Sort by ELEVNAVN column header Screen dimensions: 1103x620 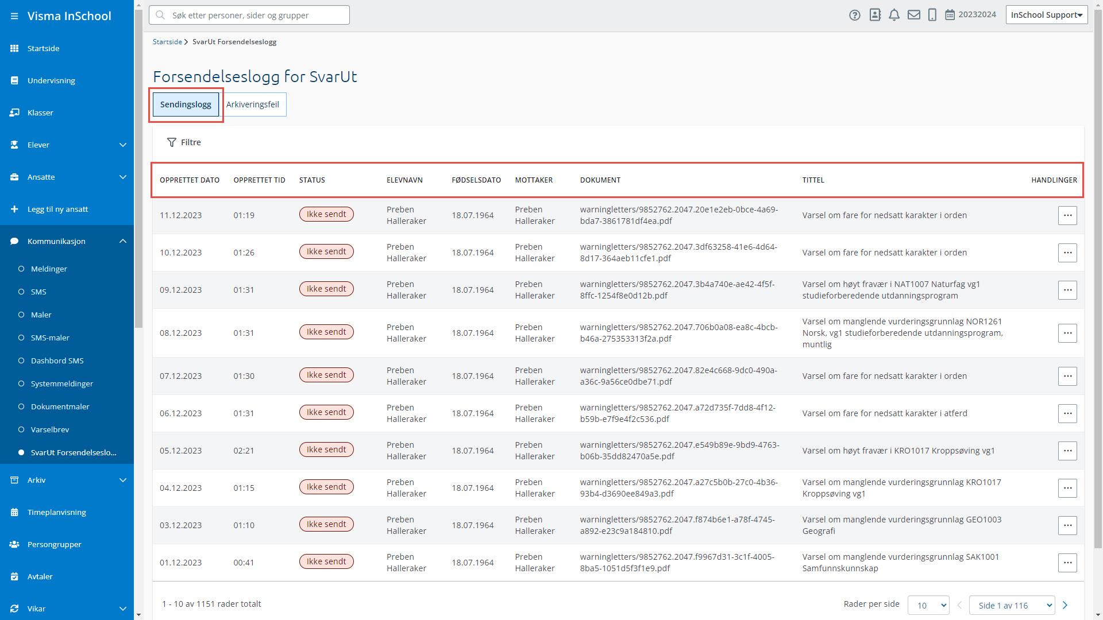(x=404, y=180)
